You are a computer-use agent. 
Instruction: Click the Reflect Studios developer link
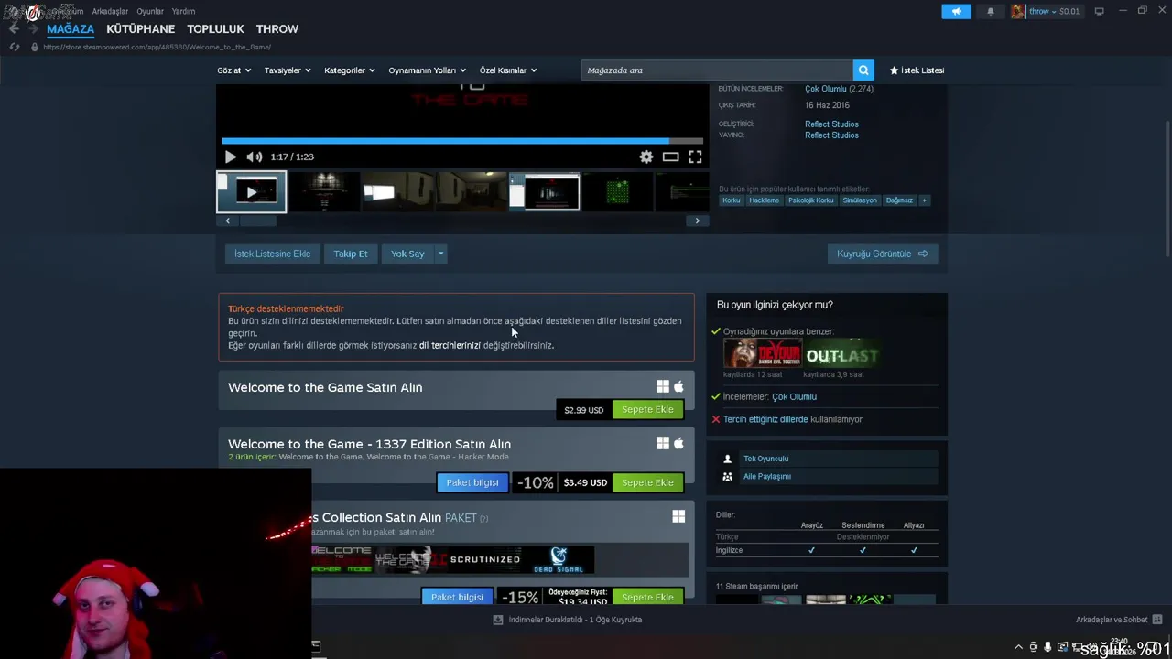click(831, 124)
